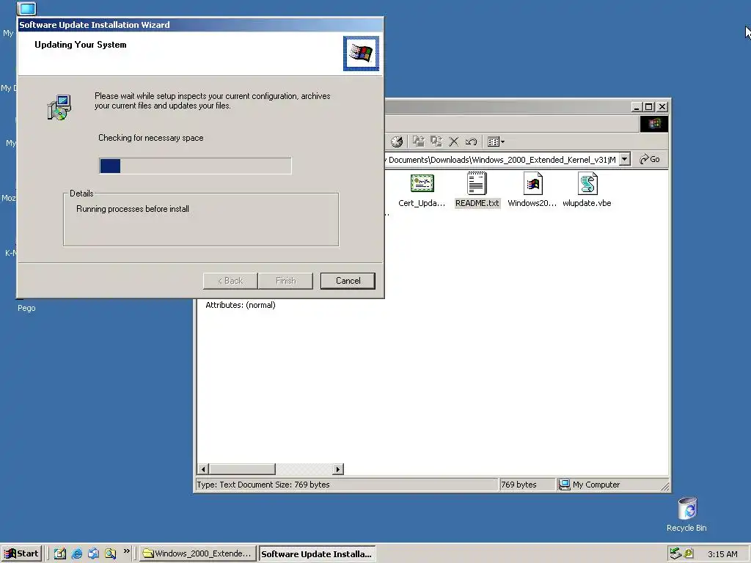The height and width of the screenshot is (563, 751).
Task: Click the Windows logo in wizard header
Action: [x=361, y=53]
